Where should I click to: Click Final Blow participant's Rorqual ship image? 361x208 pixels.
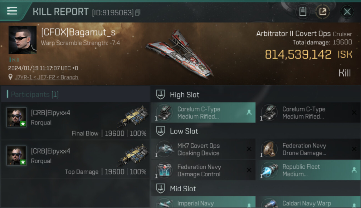[x=133, y=116]
